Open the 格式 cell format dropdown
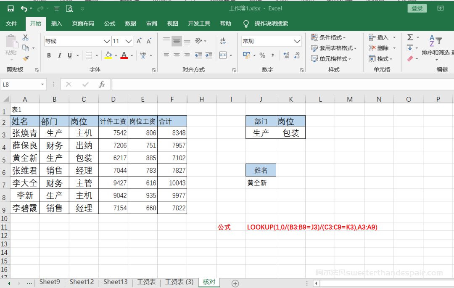 381,59
